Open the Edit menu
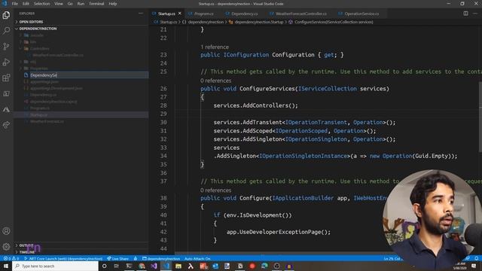482x271 pixels. tap(26, 4)
